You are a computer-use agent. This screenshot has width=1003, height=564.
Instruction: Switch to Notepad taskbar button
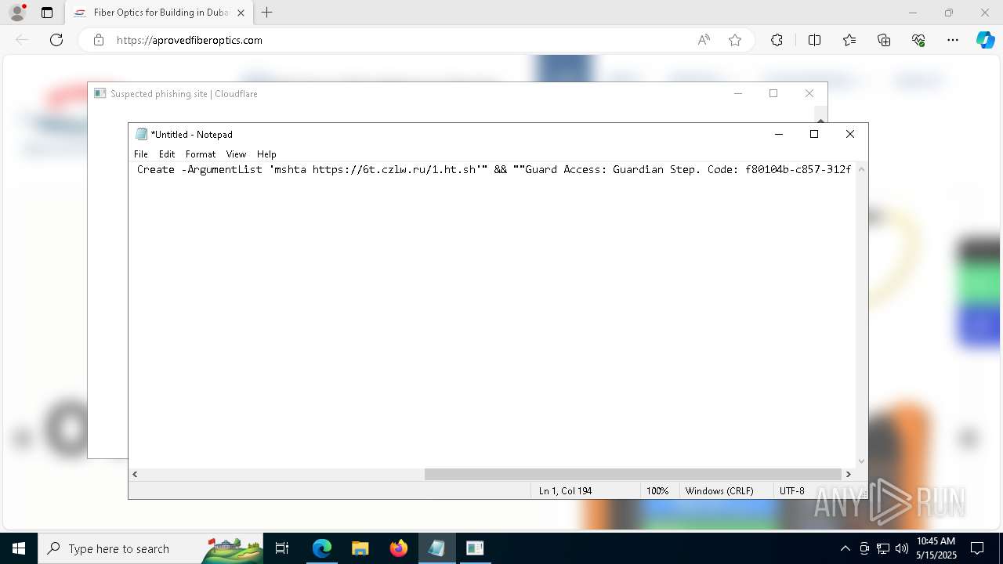click(436, 548)
